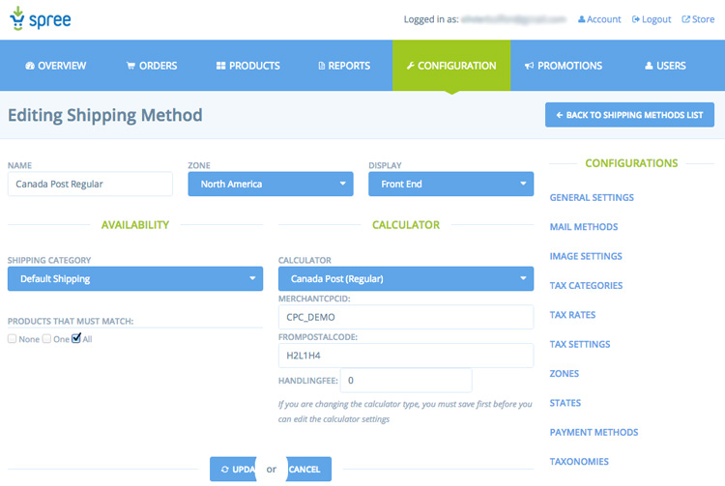Screen dimensions: 725x486
Task: Open the Shipping Category dropdown
Action: pyautogui.click(x=135, y=278)
